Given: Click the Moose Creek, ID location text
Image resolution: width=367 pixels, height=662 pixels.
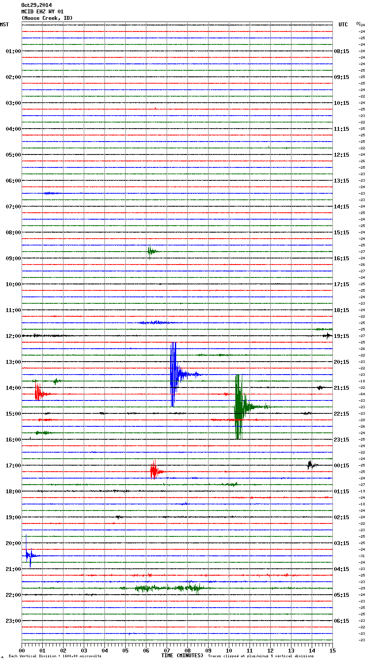Looking at the screenshot, I should 47,18.
